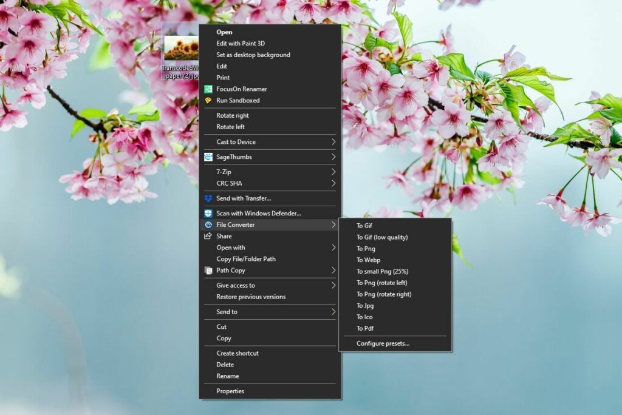622x415 pixels.
Task: Expand the Open with chevron
Action: click(x=333, y=248)
